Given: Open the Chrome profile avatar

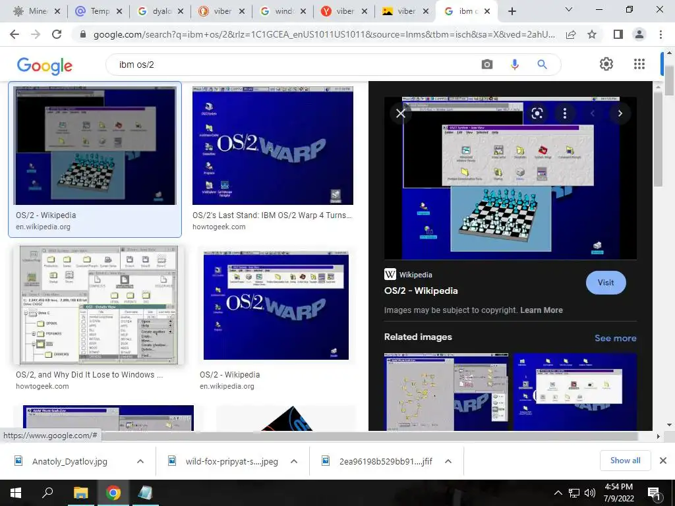Looking at the screenshot, I should tap(639, 34).
